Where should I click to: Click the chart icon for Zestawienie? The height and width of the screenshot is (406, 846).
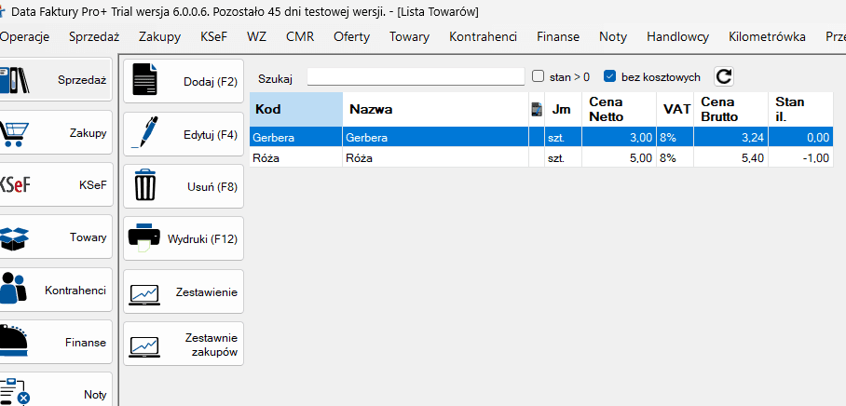(145, 292)
